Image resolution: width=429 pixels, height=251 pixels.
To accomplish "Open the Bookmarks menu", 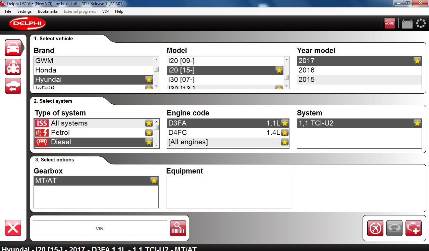I will [x=48, y=11].
